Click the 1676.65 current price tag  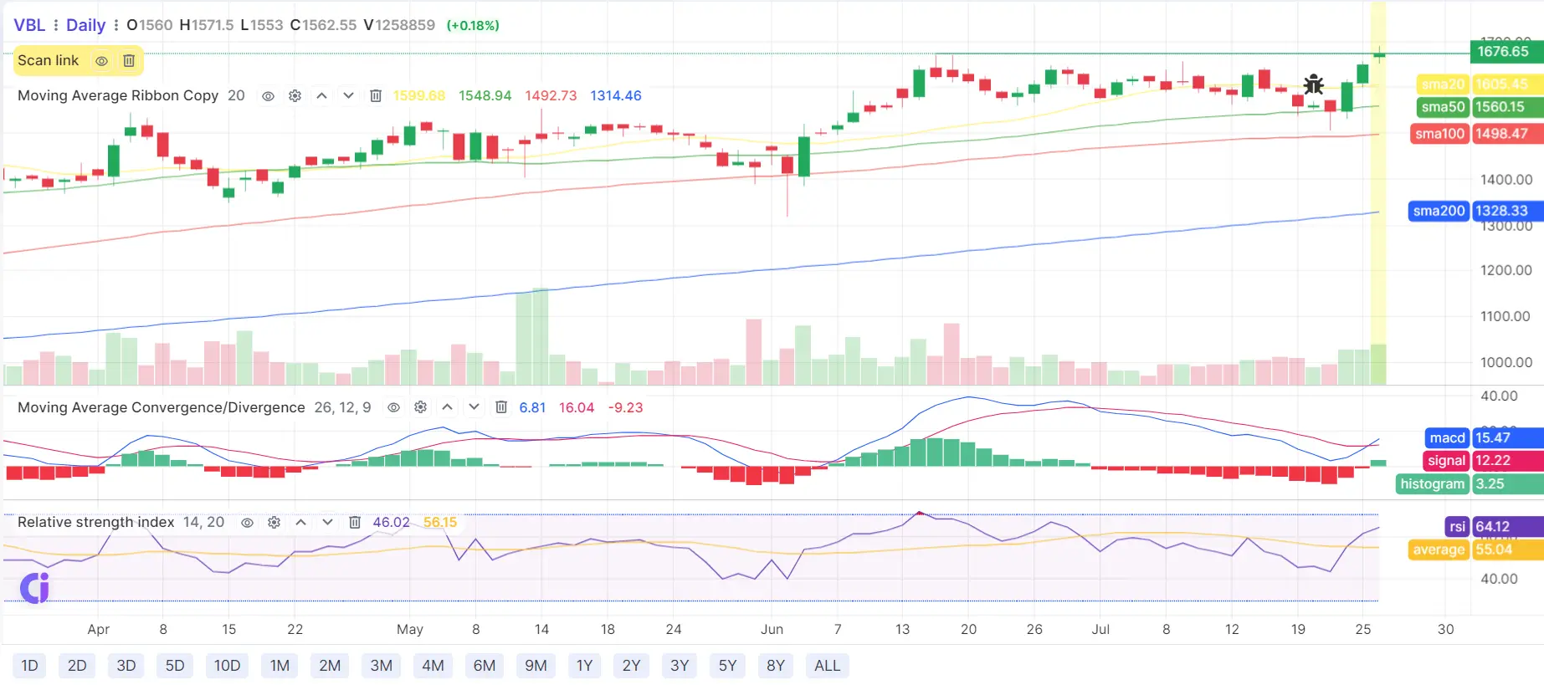click(x=1506, y=52)
